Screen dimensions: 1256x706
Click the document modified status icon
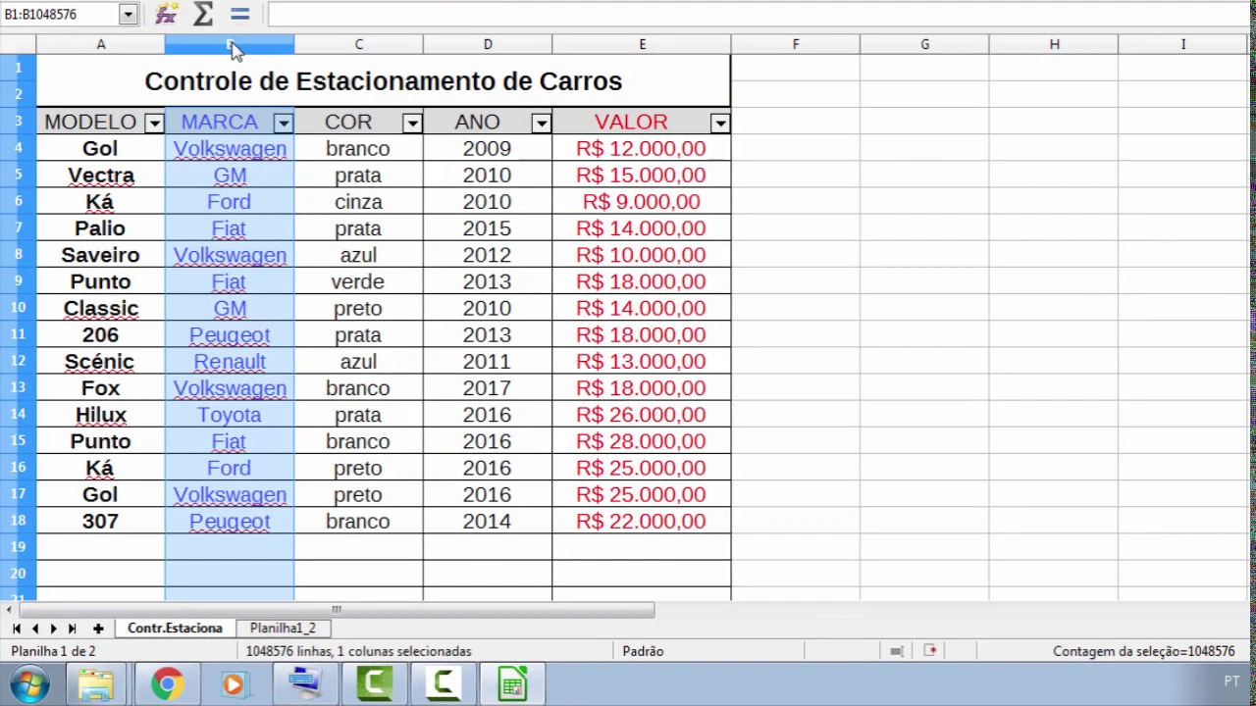930,650
